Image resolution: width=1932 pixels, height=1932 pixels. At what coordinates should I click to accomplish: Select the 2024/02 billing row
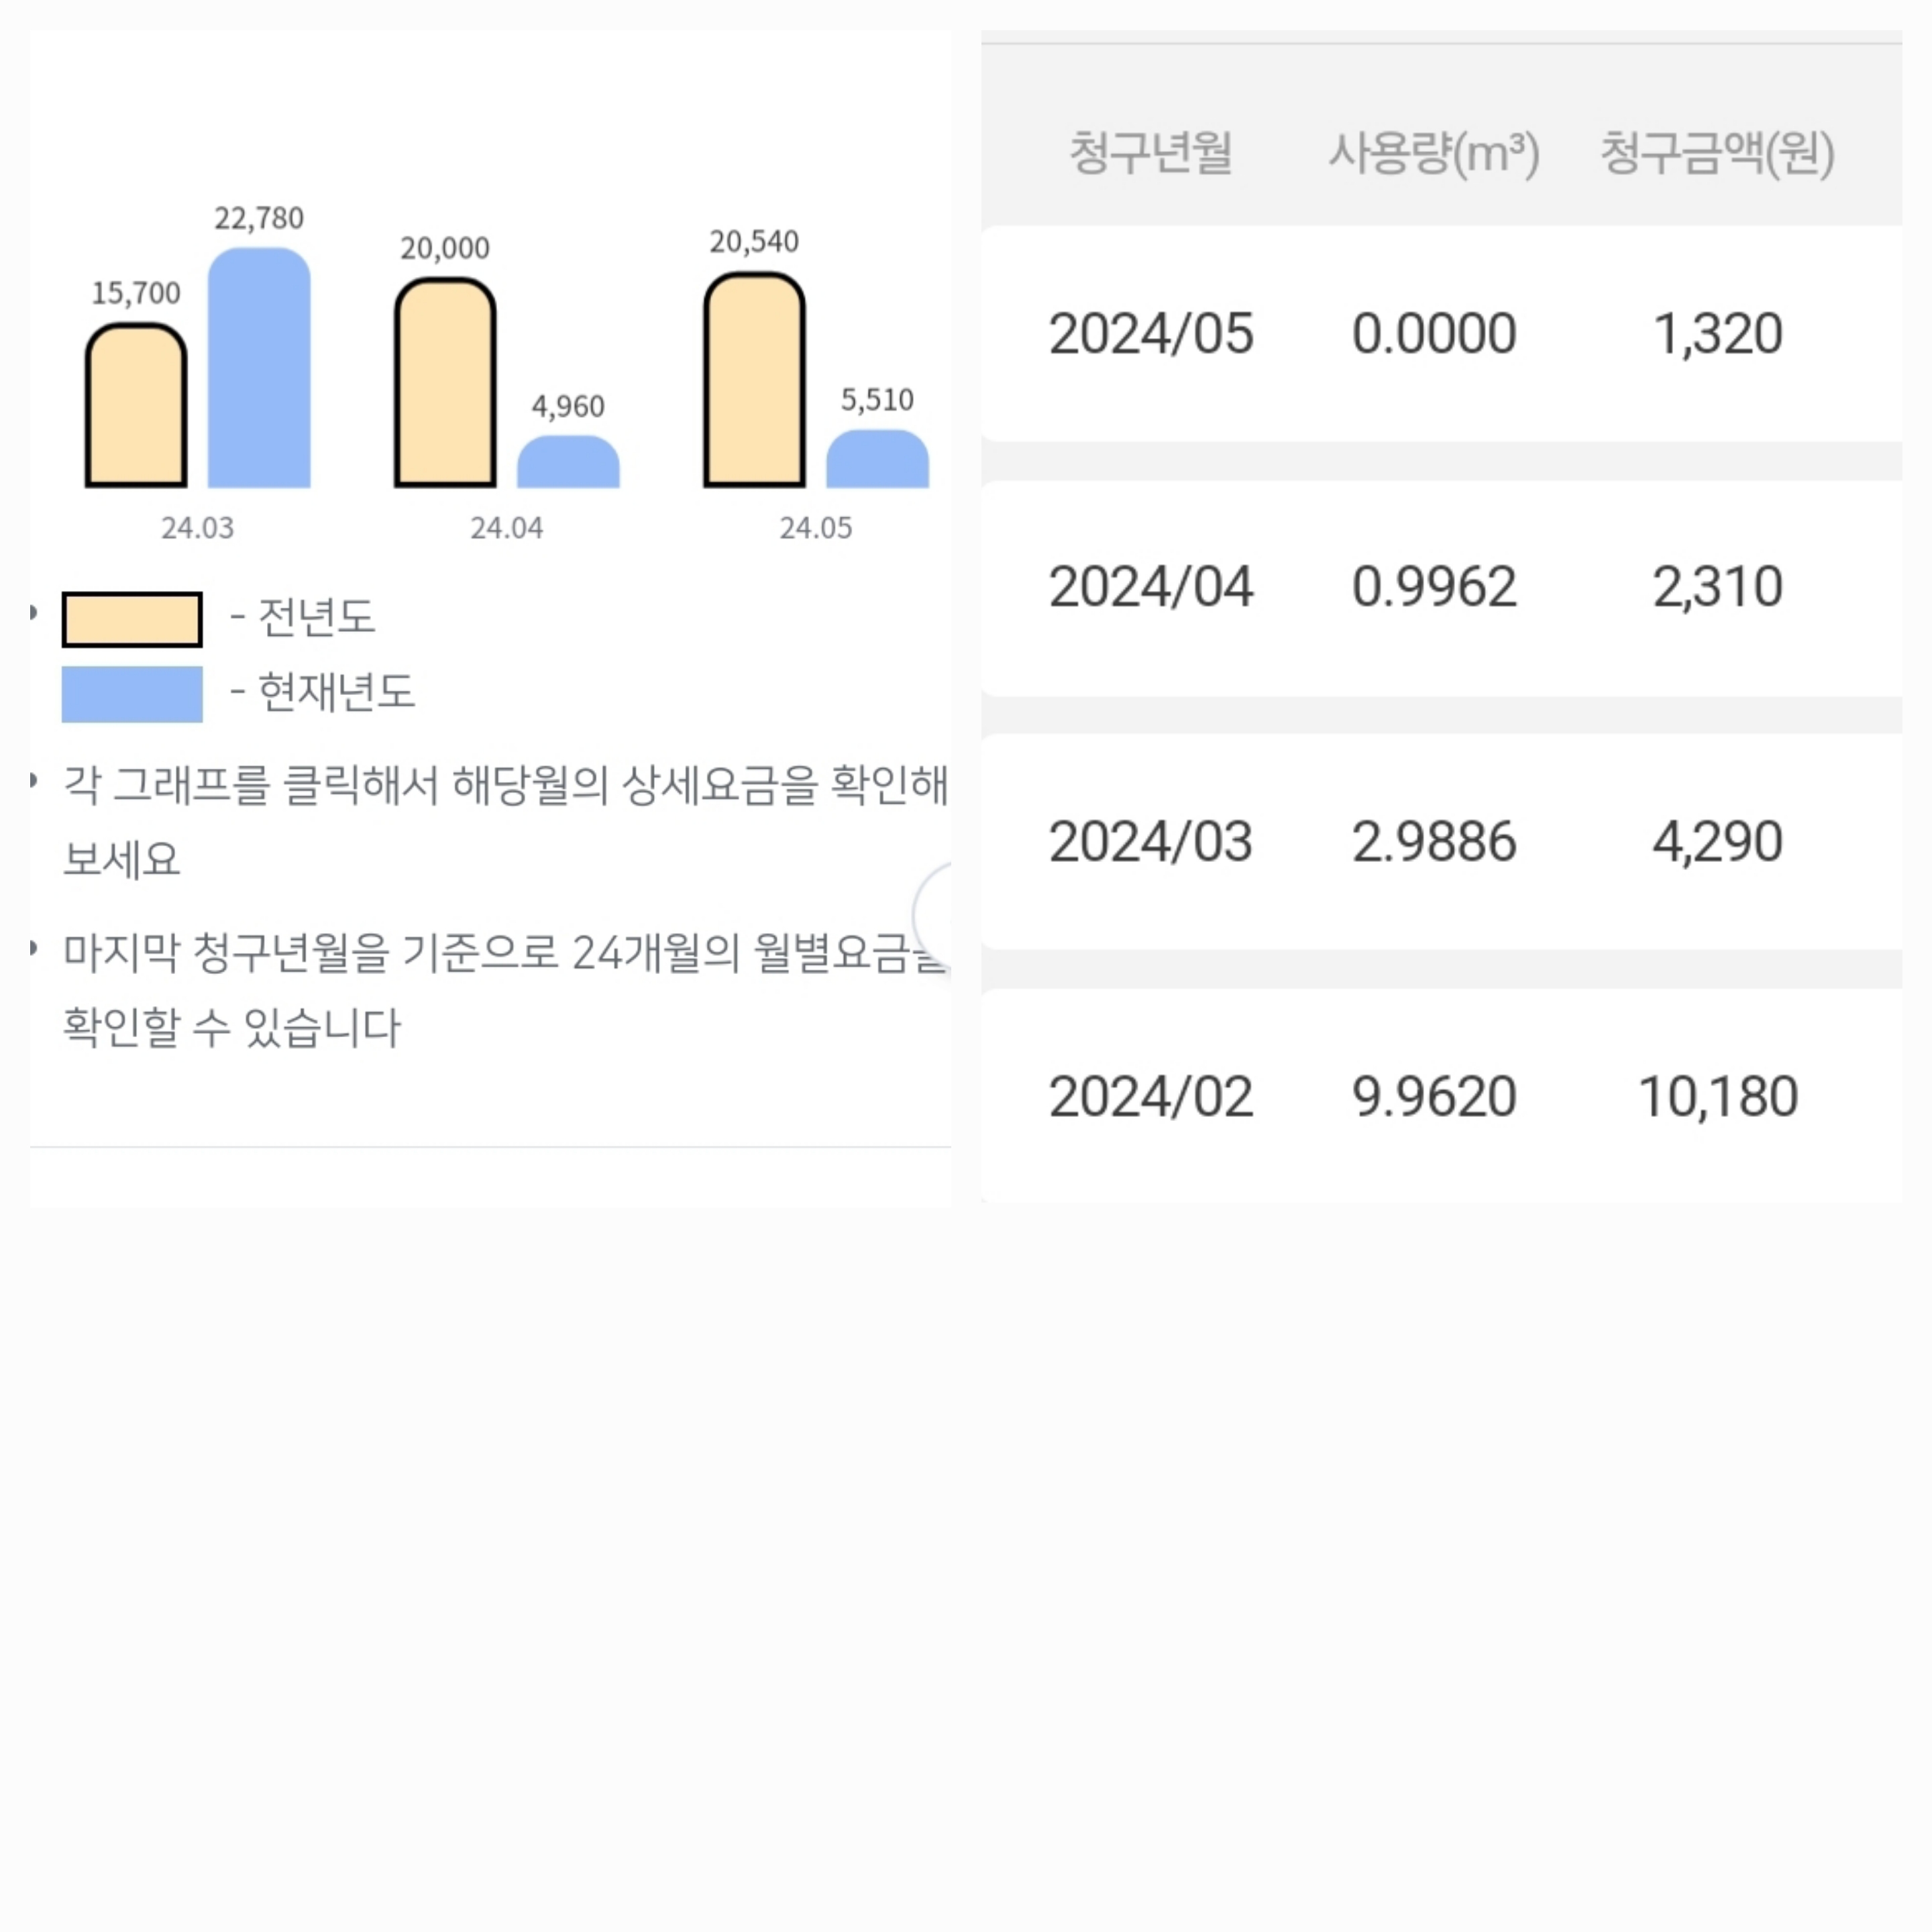1440,1096
